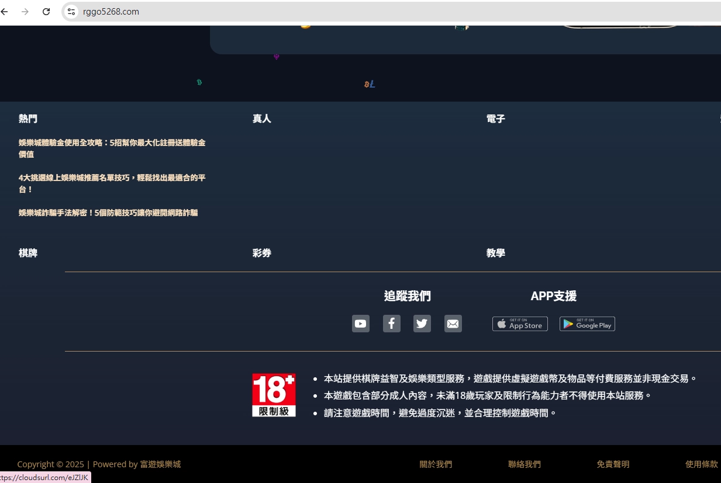721x483 pixels.
Task: Click the Facebook social icon
Action: 391,324
